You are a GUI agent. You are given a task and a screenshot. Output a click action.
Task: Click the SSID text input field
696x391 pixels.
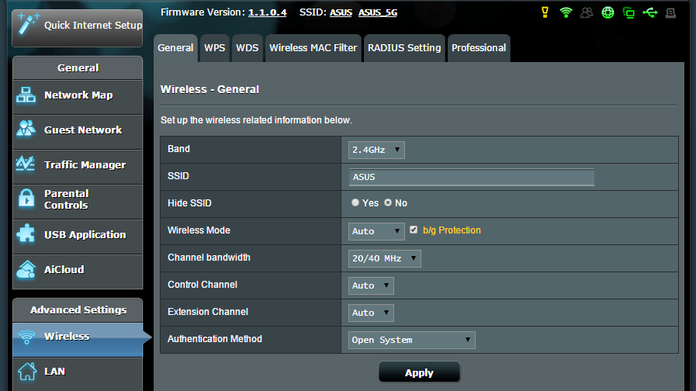[x=472, y=177]
